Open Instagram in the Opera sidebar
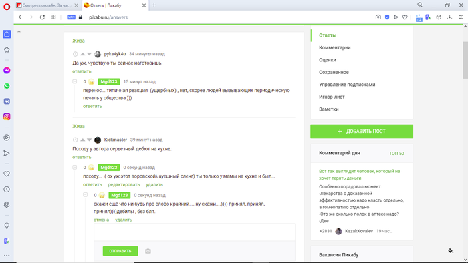The width and height of the screenshot is (468, 263). pyautogui.click(x=7, y=117)
